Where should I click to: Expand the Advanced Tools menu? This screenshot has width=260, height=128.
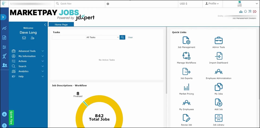click(x=28, y=51)
